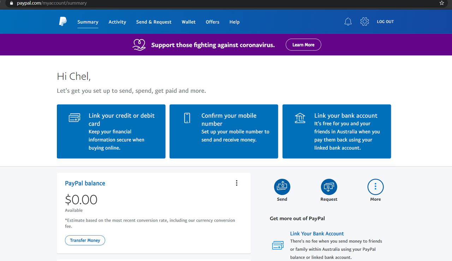452x261 pixels.
Task: Open the Wallet tab
Action: [x=189, y=22]
